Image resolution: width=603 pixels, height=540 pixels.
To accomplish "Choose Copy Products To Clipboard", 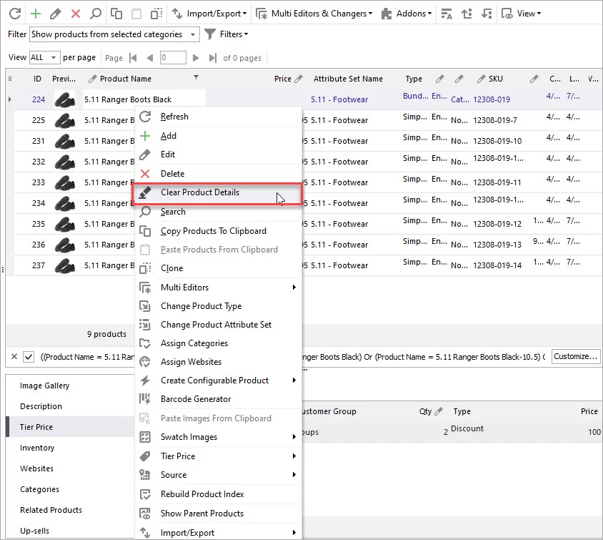I will click(218, 231).
